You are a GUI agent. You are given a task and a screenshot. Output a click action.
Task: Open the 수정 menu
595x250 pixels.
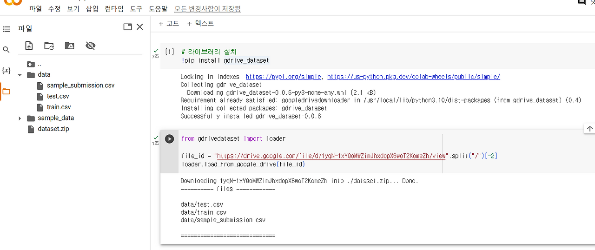click(x=54, y=9)
